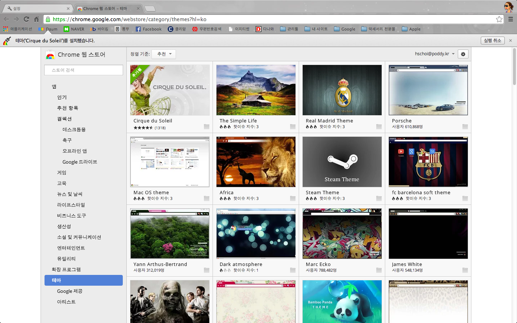This screenshot has width=517, height=323.
Task: Open the fc barcelona soft theme thumbnail
Action: pos(428,162)
